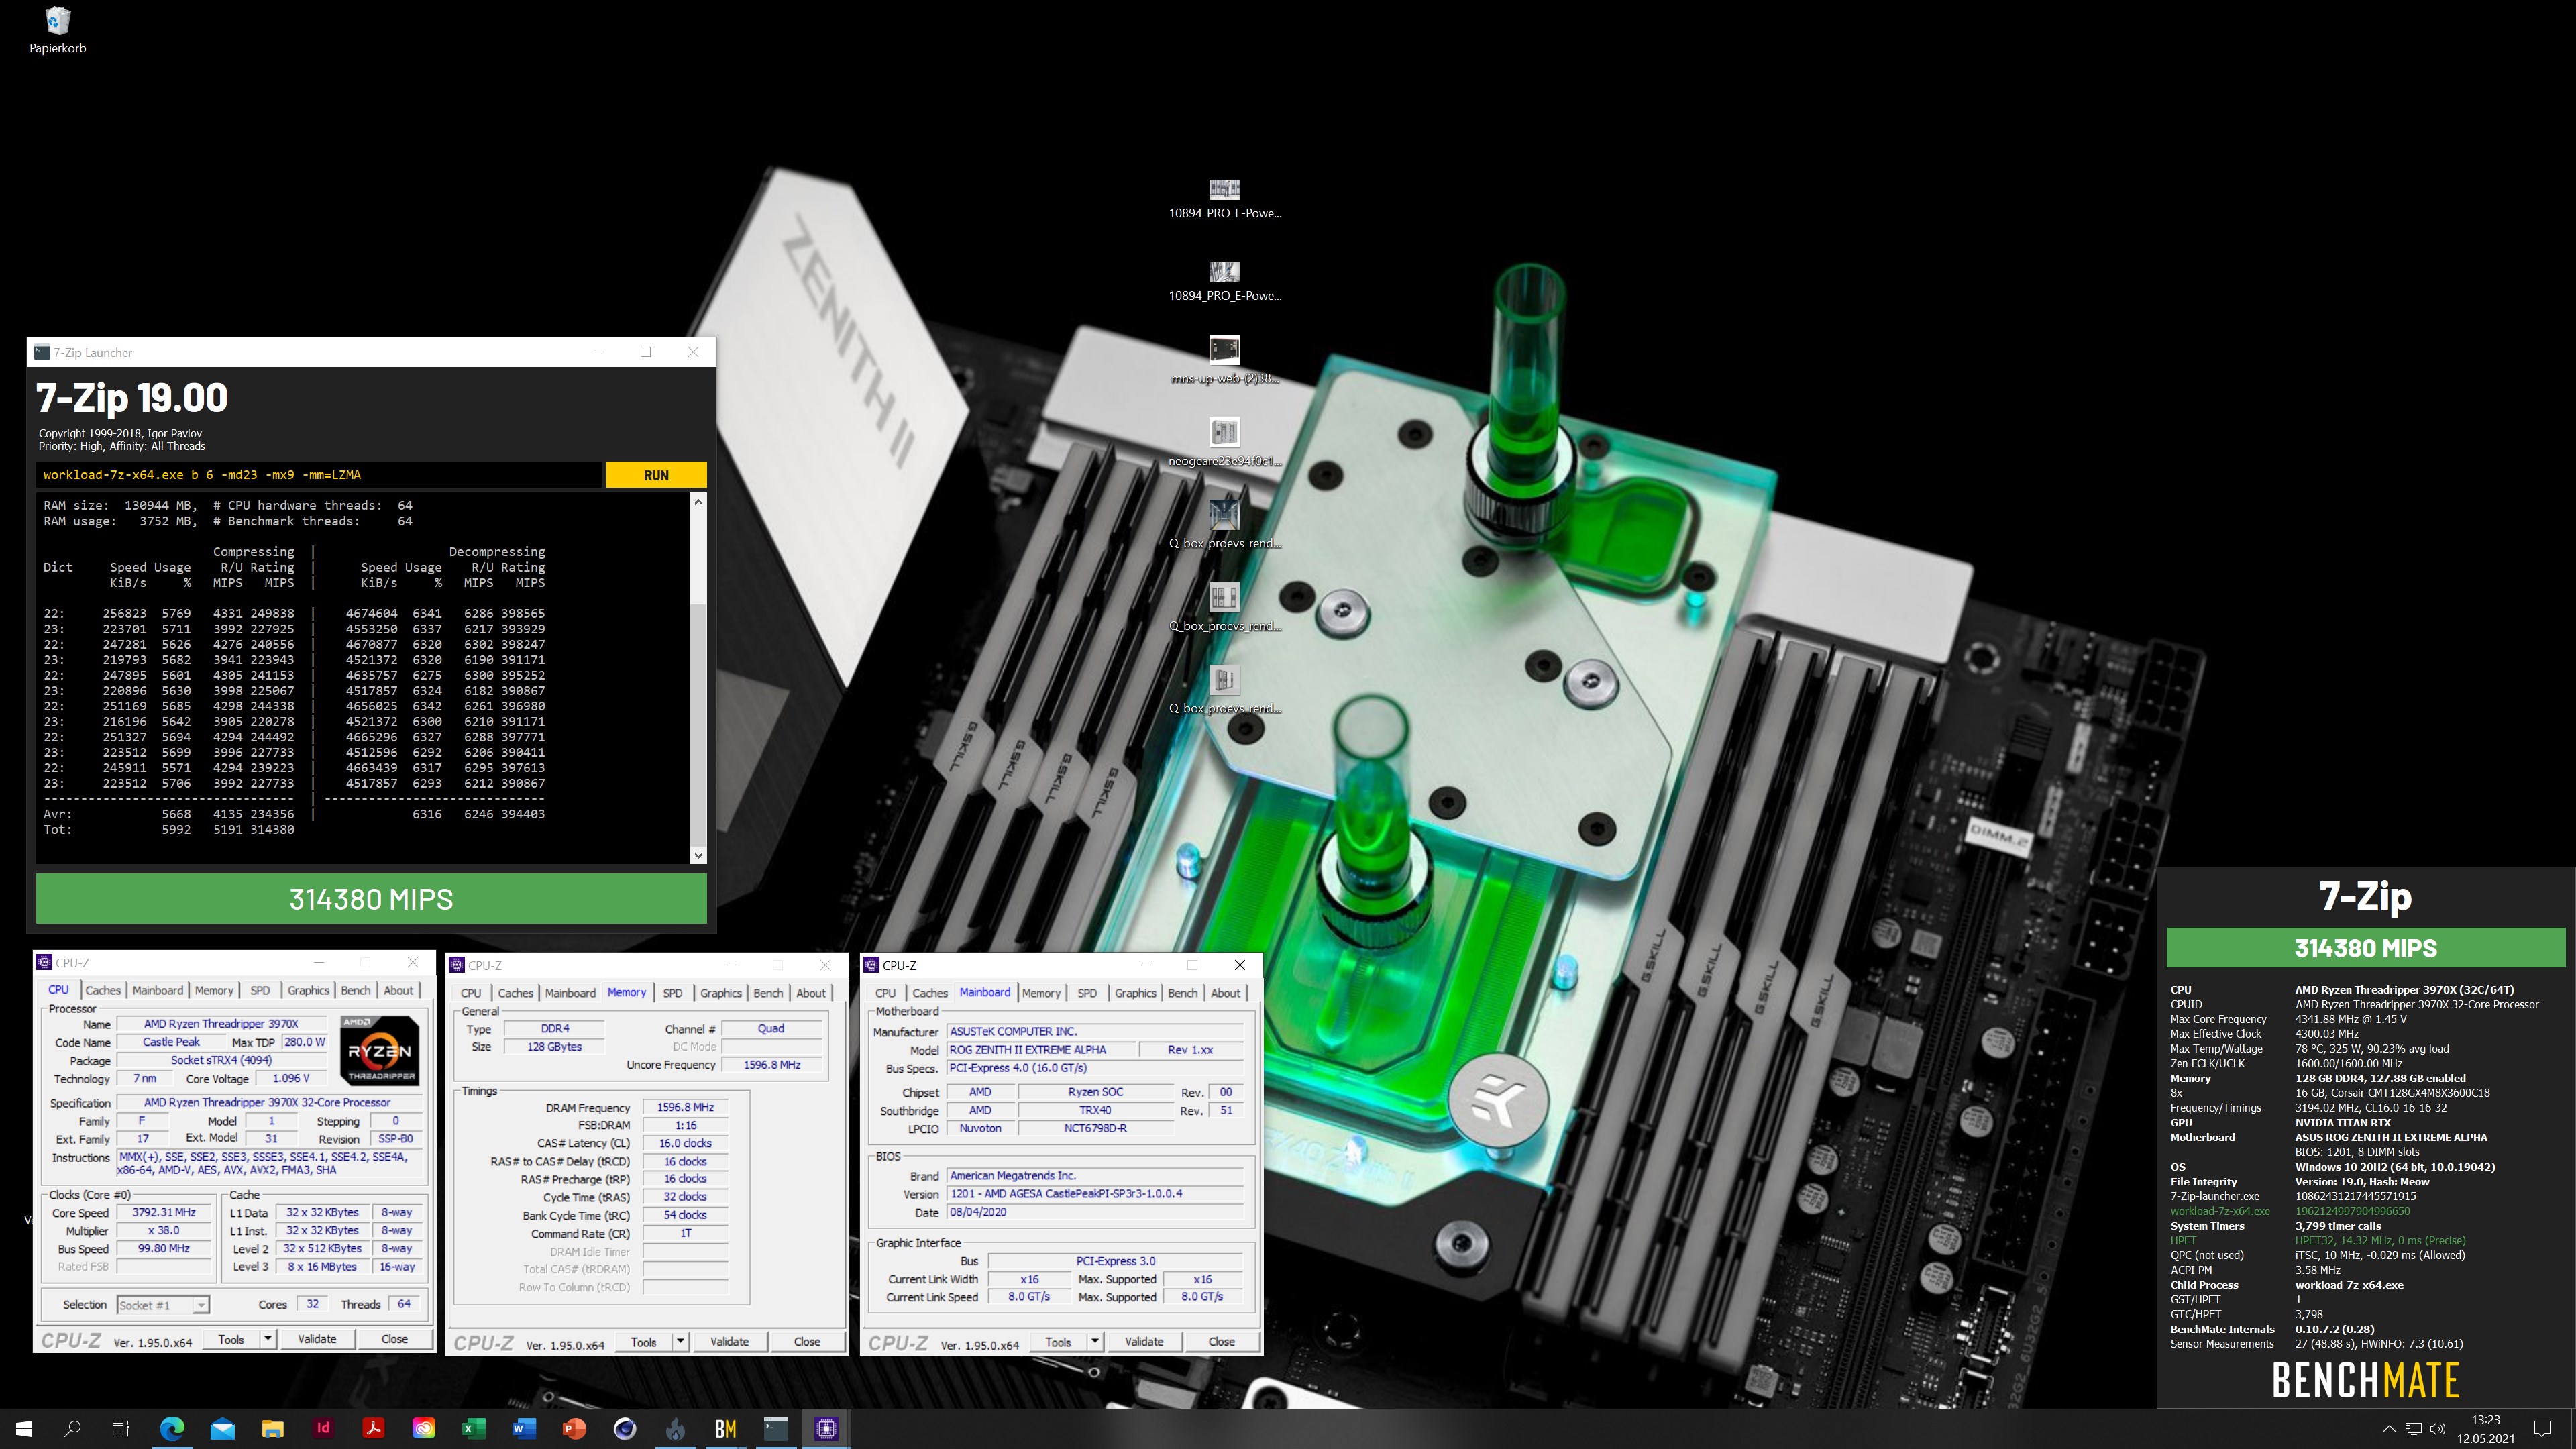Click DRAM Frequency value '1596.8 MHz'
The width and height of the screenshot is (2576, 1449).
coord(685,1107)
